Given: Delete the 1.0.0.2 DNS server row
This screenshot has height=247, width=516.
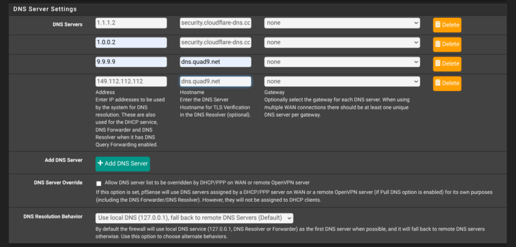Looking at the screenshot, I should coord(447,45).
